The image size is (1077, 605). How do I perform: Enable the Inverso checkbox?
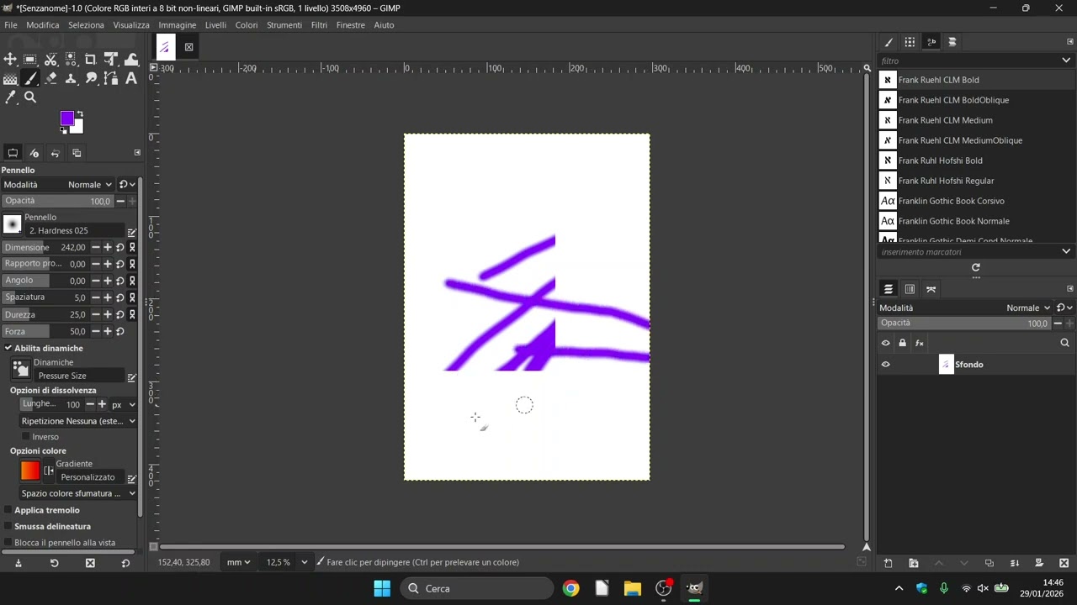pos(25,437)
